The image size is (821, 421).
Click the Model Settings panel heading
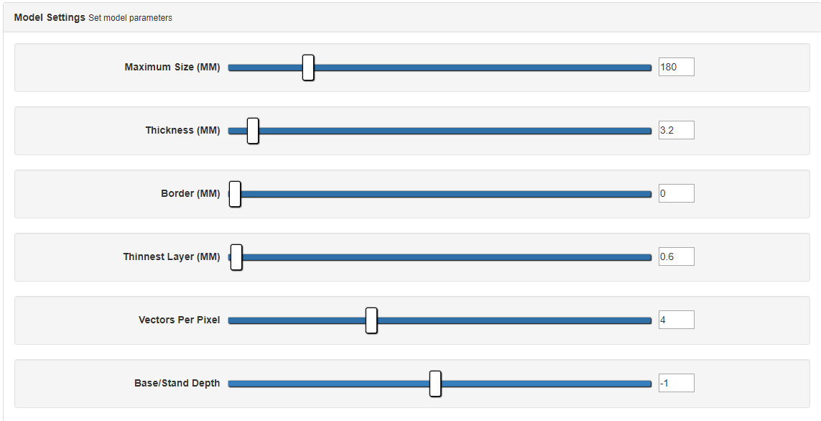[x=50, y=17]
